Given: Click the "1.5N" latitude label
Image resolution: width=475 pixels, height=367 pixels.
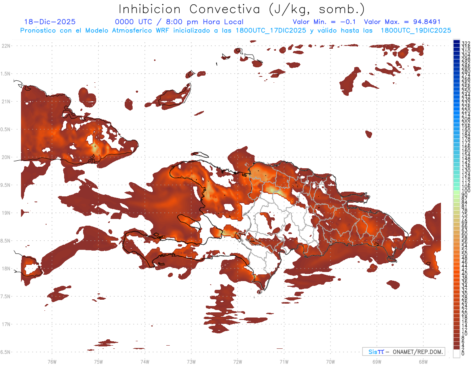Looking at the screenshot, I should point(6,74).
